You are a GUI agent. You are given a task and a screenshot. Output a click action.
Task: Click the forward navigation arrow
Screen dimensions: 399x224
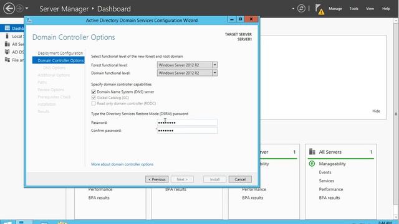coord(19,9)
